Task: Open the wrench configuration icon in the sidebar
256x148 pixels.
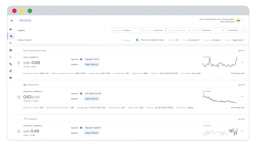Action: point(11,64)
